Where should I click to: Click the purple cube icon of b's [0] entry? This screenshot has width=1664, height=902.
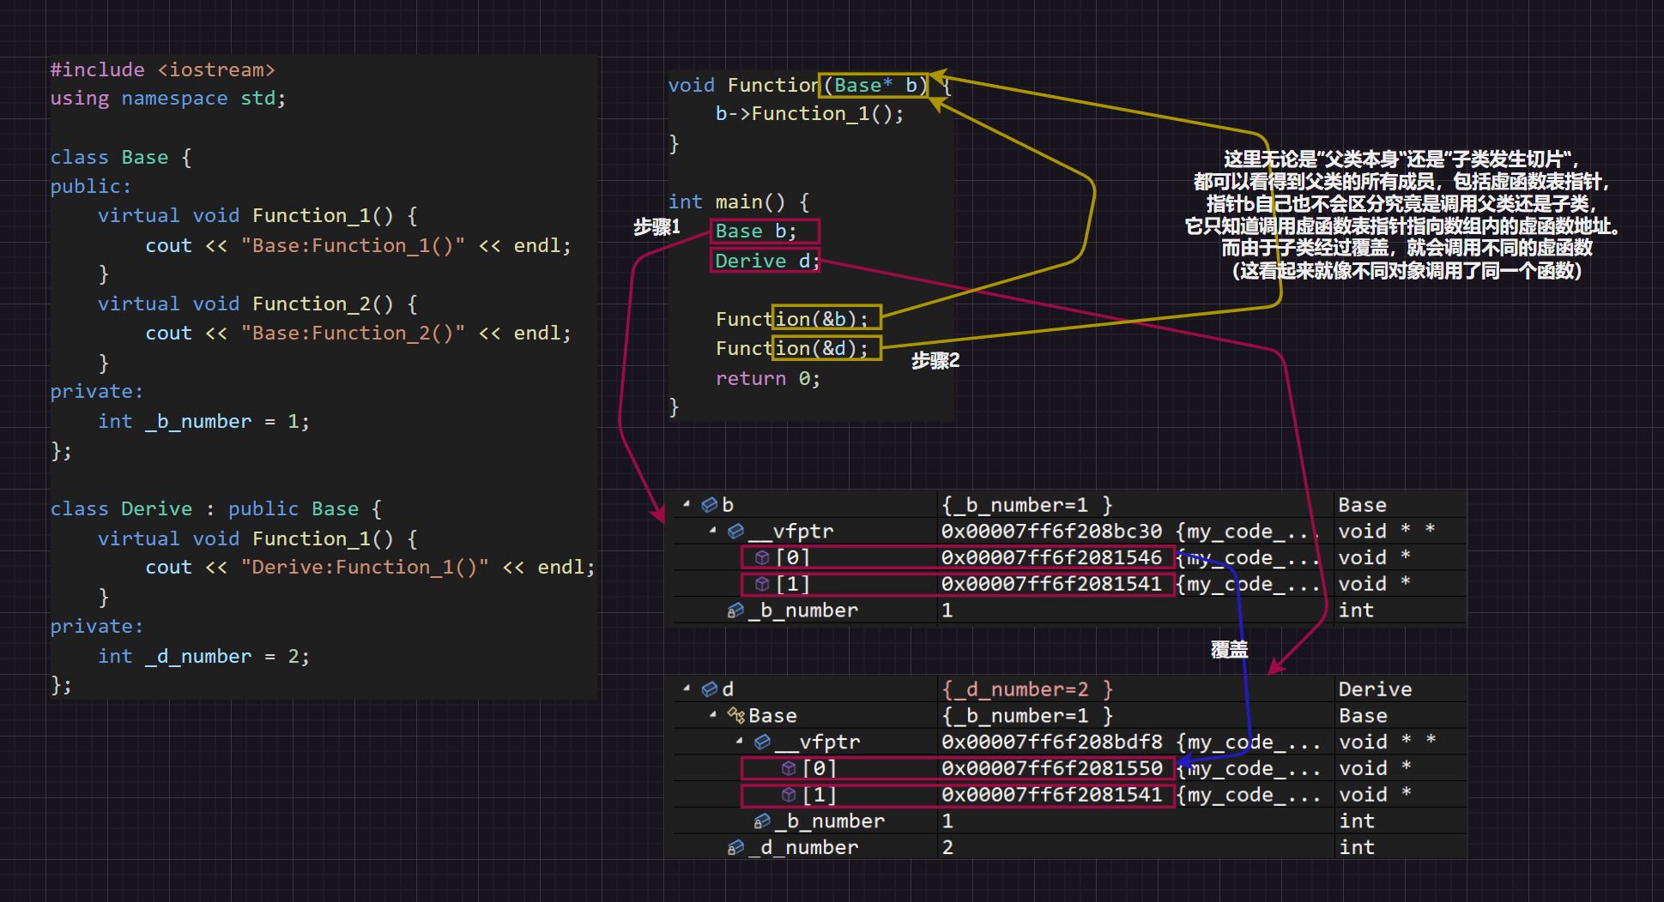761,558
